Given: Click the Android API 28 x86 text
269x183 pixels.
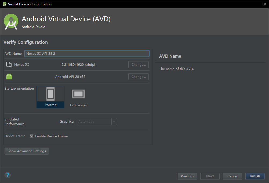Looking at the screenshot, I should coord(70,77).
